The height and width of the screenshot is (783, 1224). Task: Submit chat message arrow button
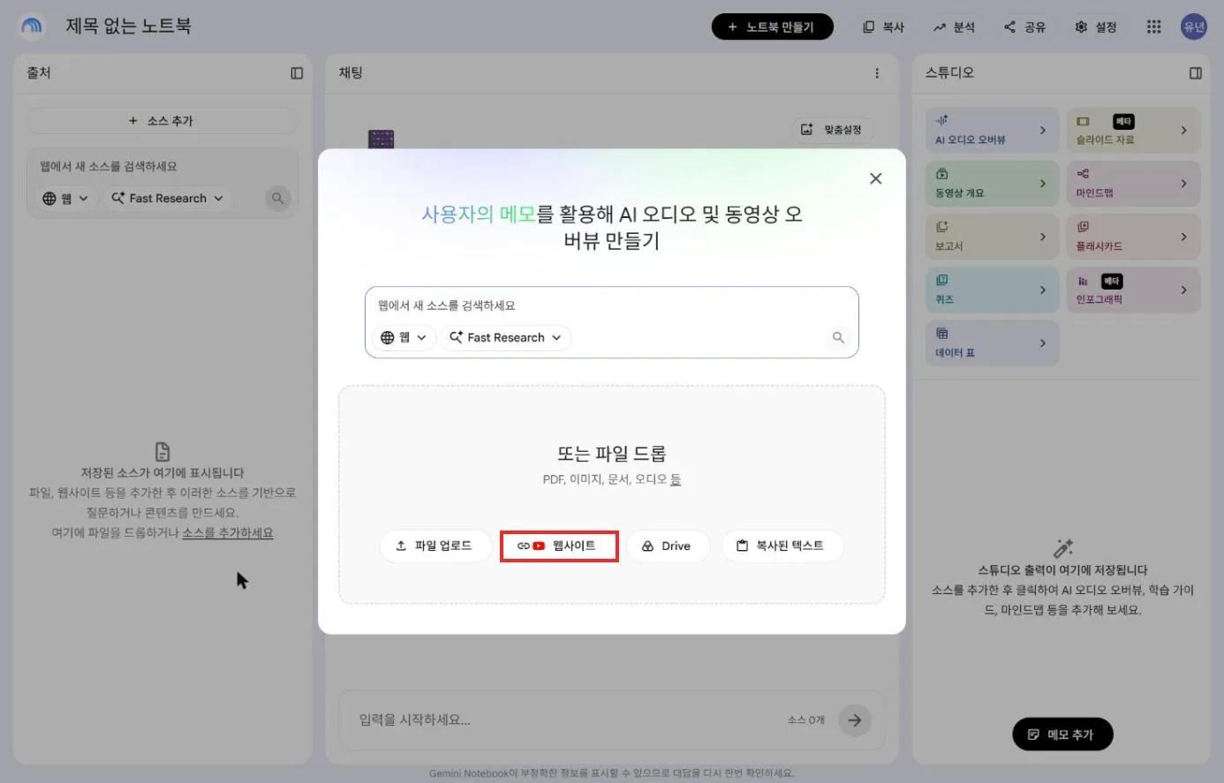[854, 720]
